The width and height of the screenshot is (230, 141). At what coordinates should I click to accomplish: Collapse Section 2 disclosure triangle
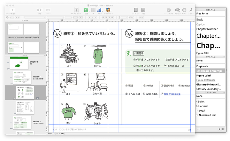(11, 122)
